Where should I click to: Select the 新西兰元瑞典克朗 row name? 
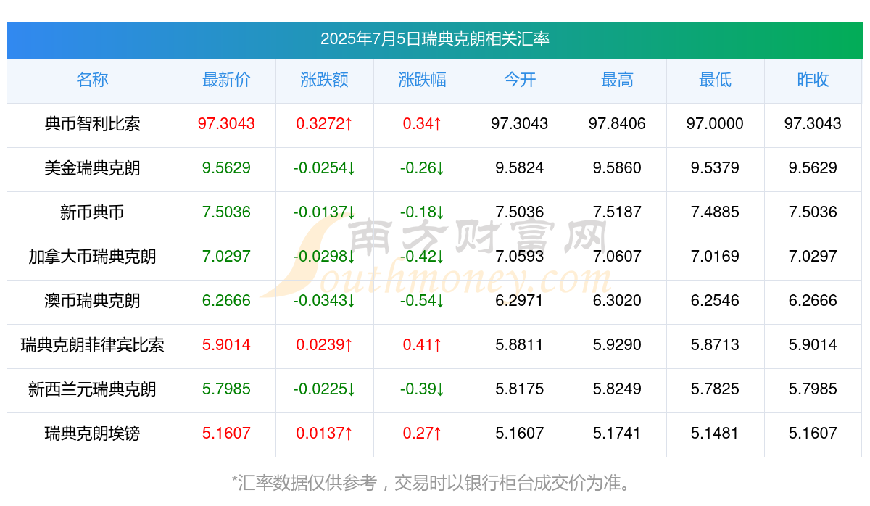click(x=92, y=389)
